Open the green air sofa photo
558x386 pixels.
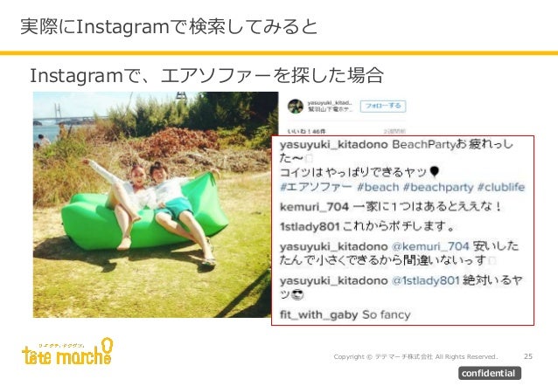tap(156, 204)
